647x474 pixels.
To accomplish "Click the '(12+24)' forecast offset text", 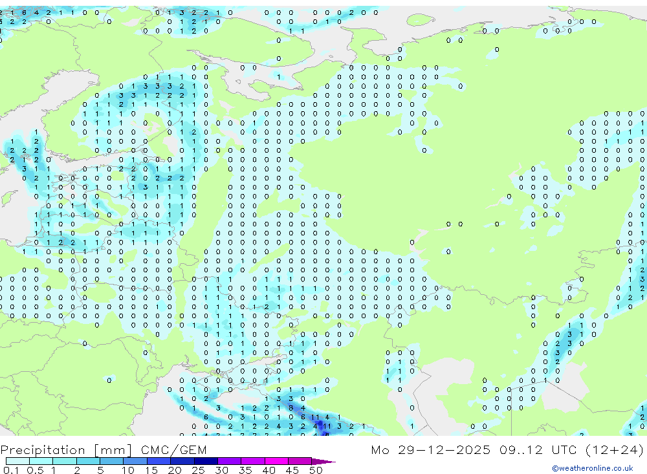I will 615,449.
